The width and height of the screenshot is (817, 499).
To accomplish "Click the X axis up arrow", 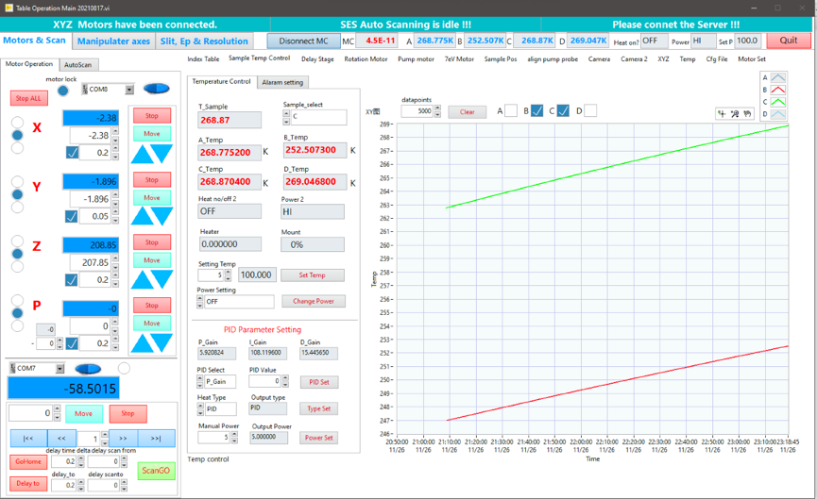I will [143, 153].
